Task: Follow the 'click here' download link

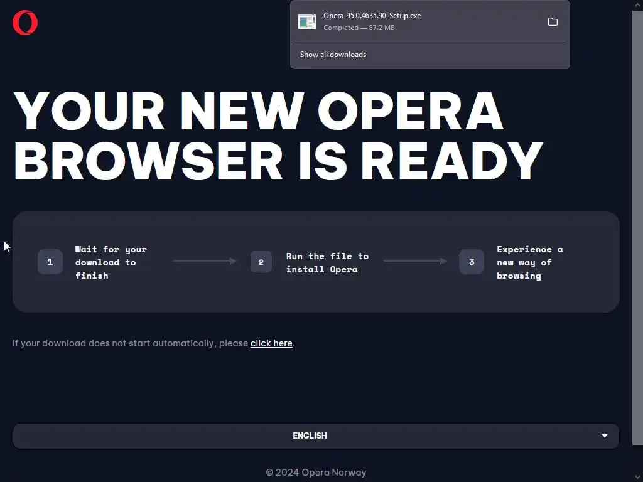Action: click(271, 343)
